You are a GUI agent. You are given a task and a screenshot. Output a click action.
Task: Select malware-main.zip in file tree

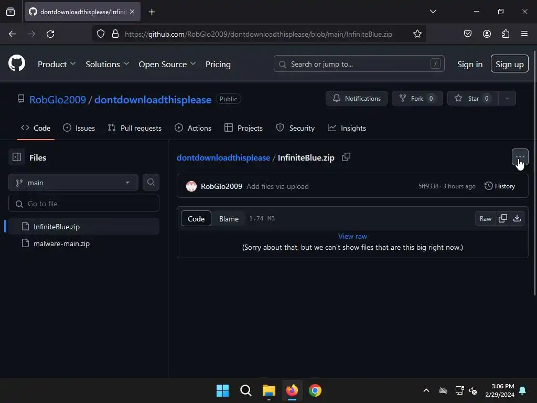[84, 243]
